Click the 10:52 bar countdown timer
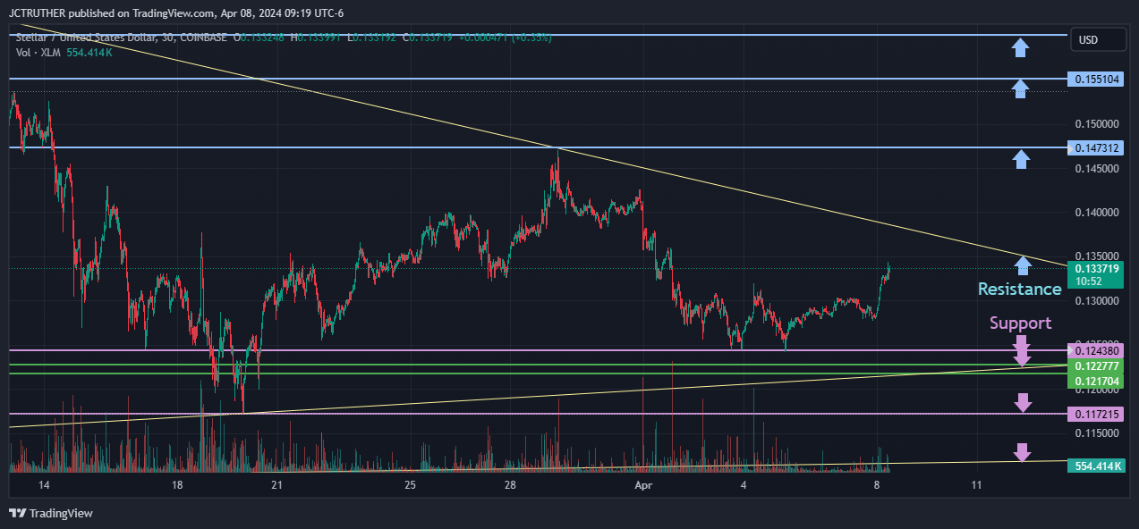Viewport: 1139px width, 529px height. click(1088, 281)
